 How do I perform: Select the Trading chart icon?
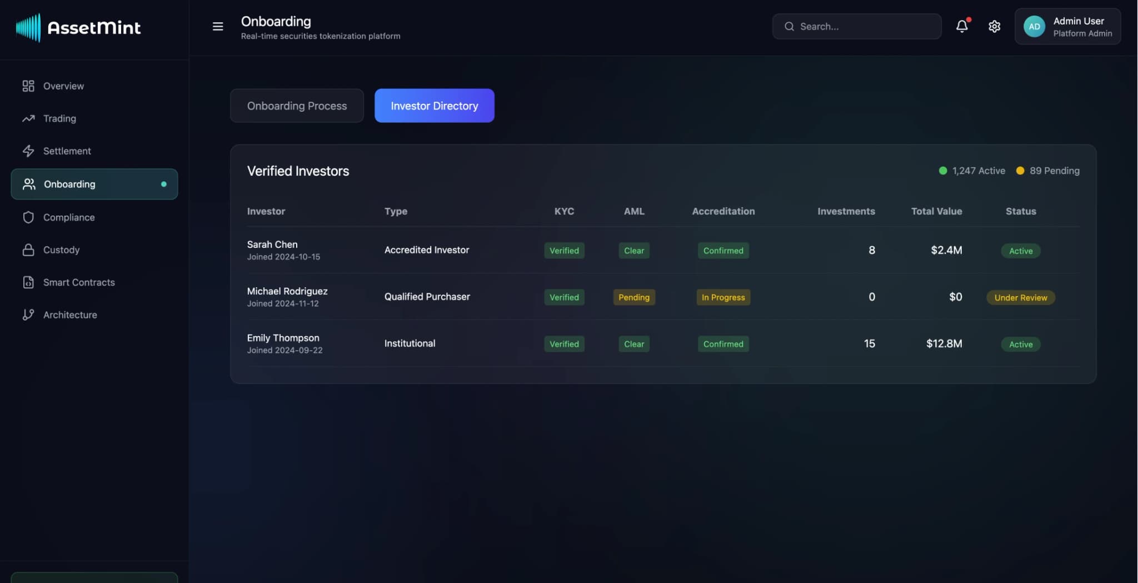[29, 118]
